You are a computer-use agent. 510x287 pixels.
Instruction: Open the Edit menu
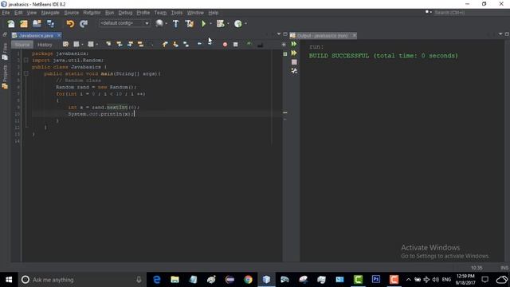[18, 13]
